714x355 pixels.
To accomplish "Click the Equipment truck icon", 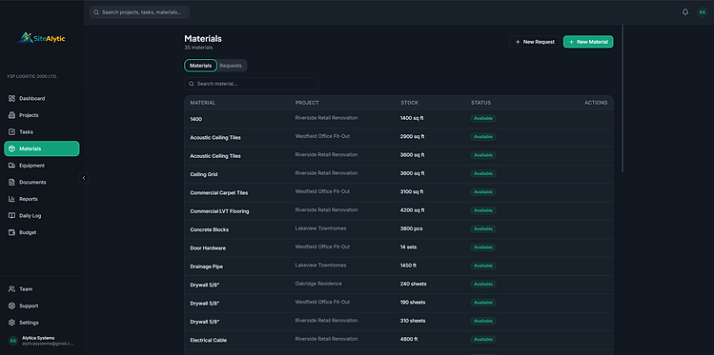I will pos(11,166).
